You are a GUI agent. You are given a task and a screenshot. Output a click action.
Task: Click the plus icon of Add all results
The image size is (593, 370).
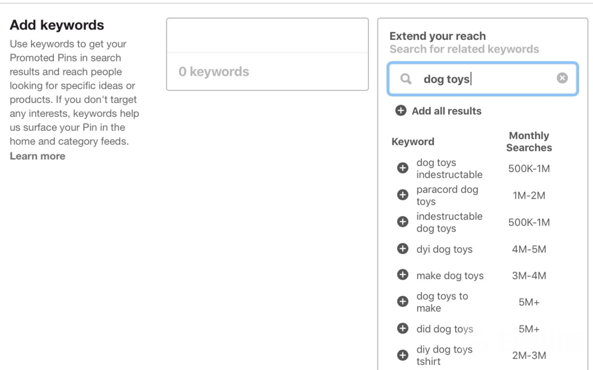[x=401, y=111]
